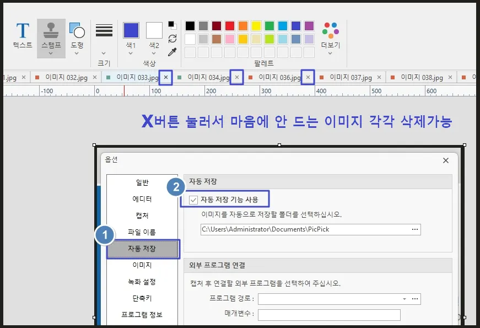Open the 프로그램 경로 combo box arrow
The height and width of the screenshot is (328, 480).
coord(405,299)
